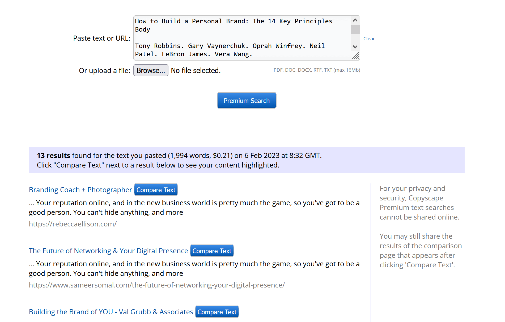Click the '13 results' summary text
This screenshot has width=505, height=322.
point(53,156)
